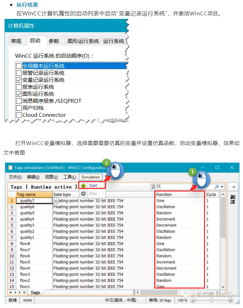The image size is (243, 308).
Task: Click in the 查找 search field
Action: (x=182, y=187)
